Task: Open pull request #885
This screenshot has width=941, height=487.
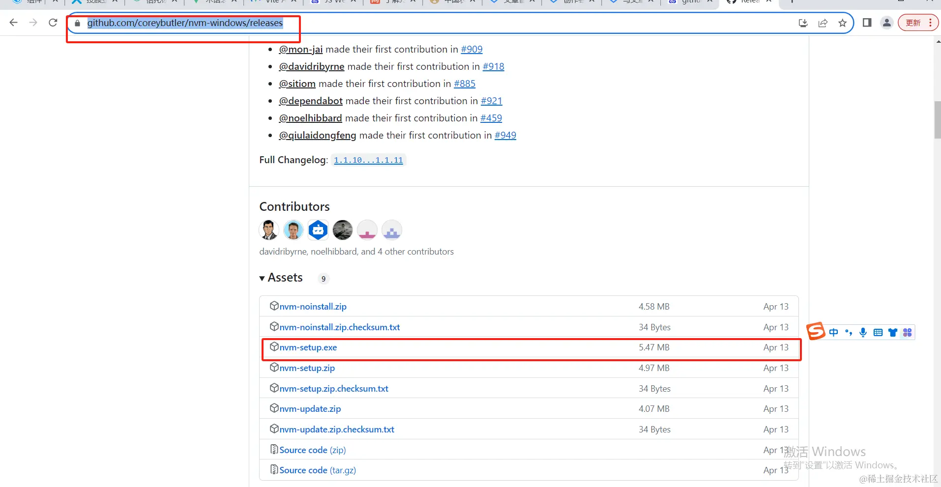Action: tap(465, 84)
